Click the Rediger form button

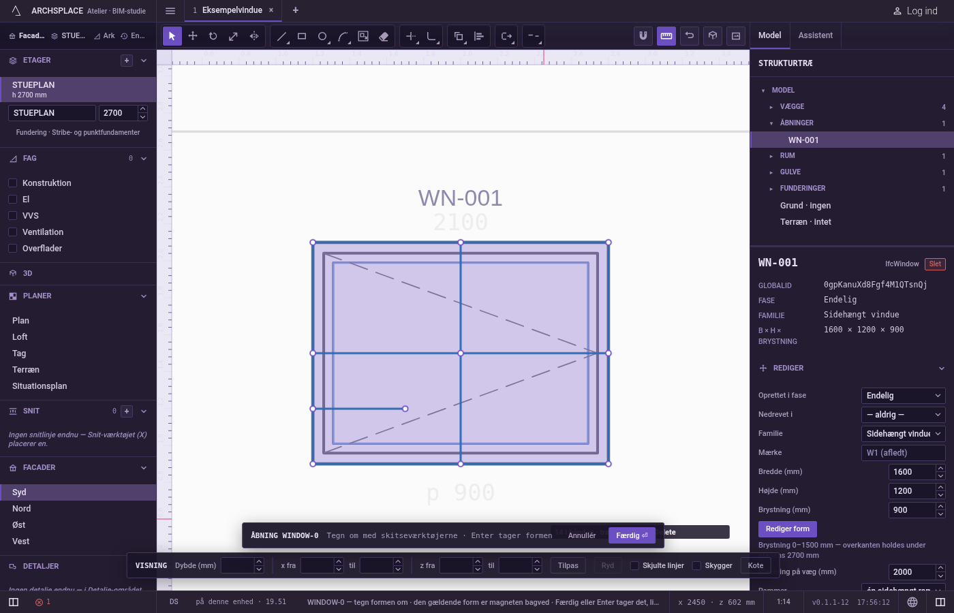787,529
